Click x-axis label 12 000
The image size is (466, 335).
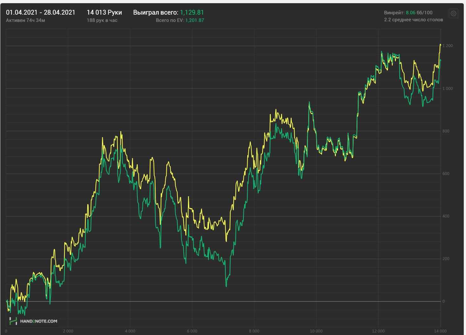378,331
